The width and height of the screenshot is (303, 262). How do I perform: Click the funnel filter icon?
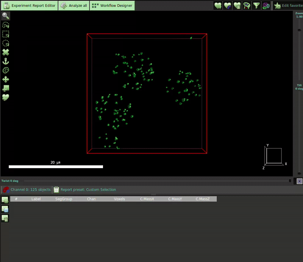(x=256, y=6)
